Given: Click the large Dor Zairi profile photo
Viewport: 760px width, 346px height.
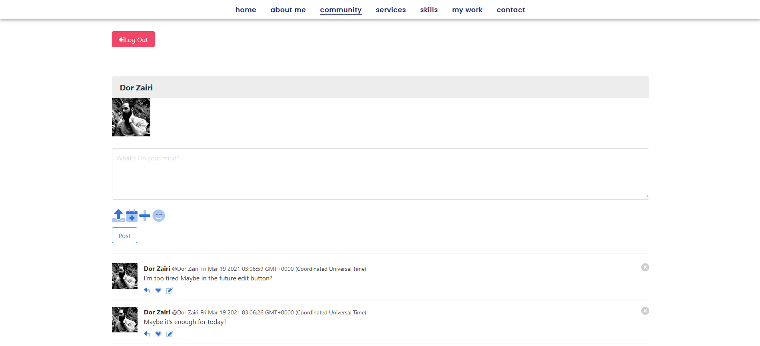Looking at the screenshot, I should point(131,117).
